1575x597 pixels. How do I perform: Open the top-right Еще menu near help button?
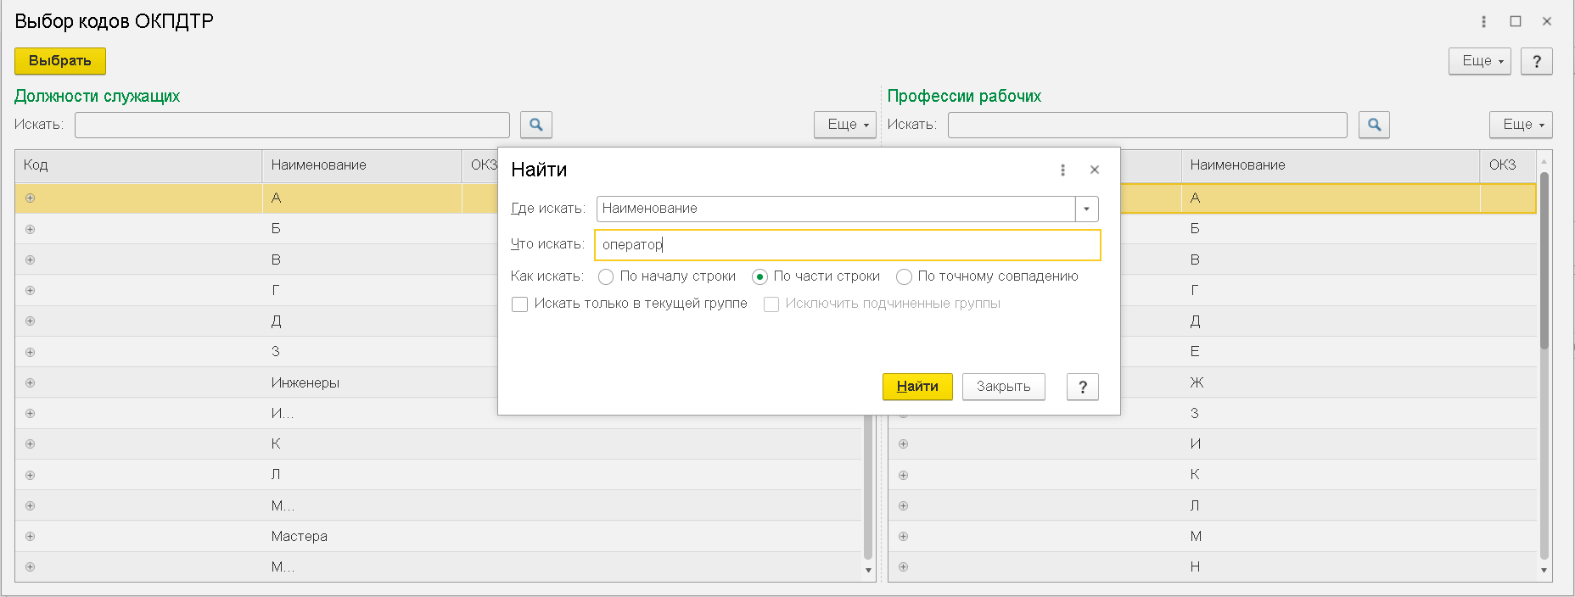click(1479, 61)
